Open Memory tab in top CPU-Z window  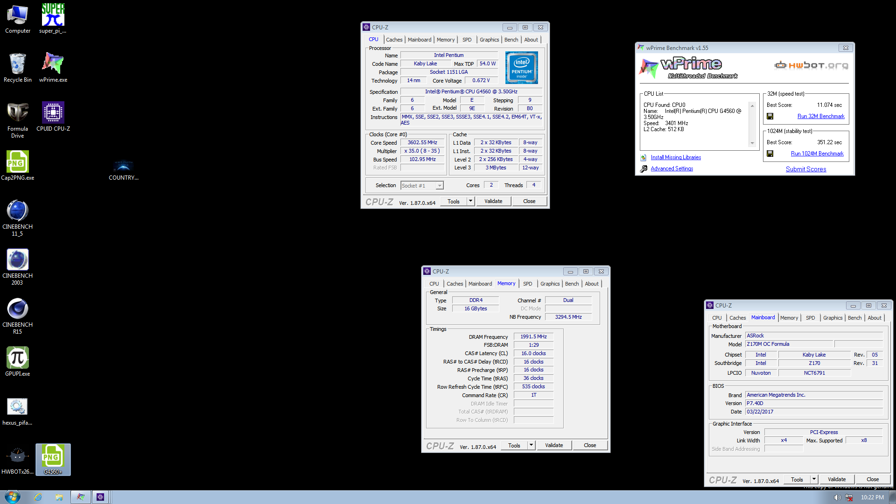point(446,40)
